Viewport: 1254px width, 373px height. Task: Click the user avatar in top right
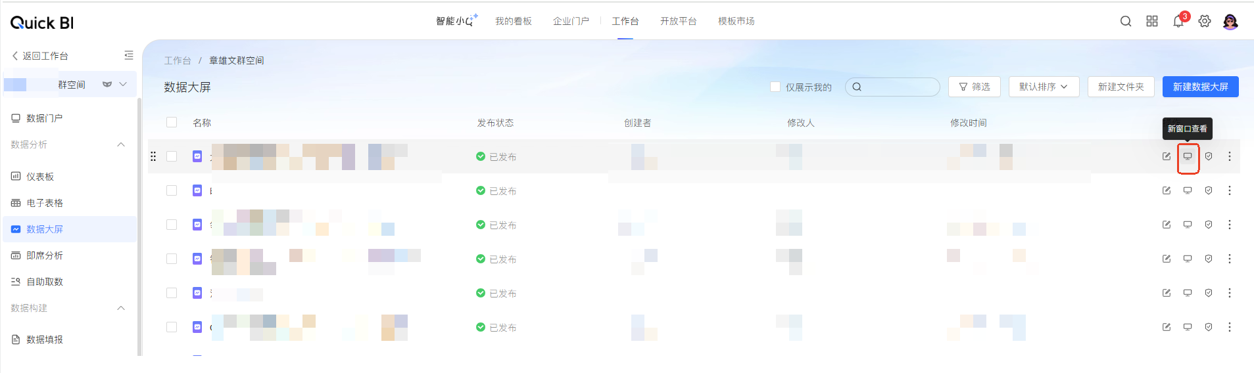pyautogui.click(x=1230, y=22)
